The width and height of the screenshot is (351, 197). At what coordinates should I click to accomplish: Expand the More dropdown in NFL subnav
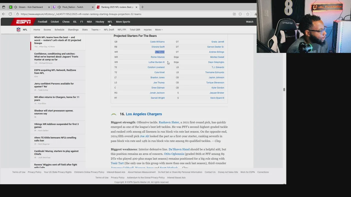tap(159, 30)
